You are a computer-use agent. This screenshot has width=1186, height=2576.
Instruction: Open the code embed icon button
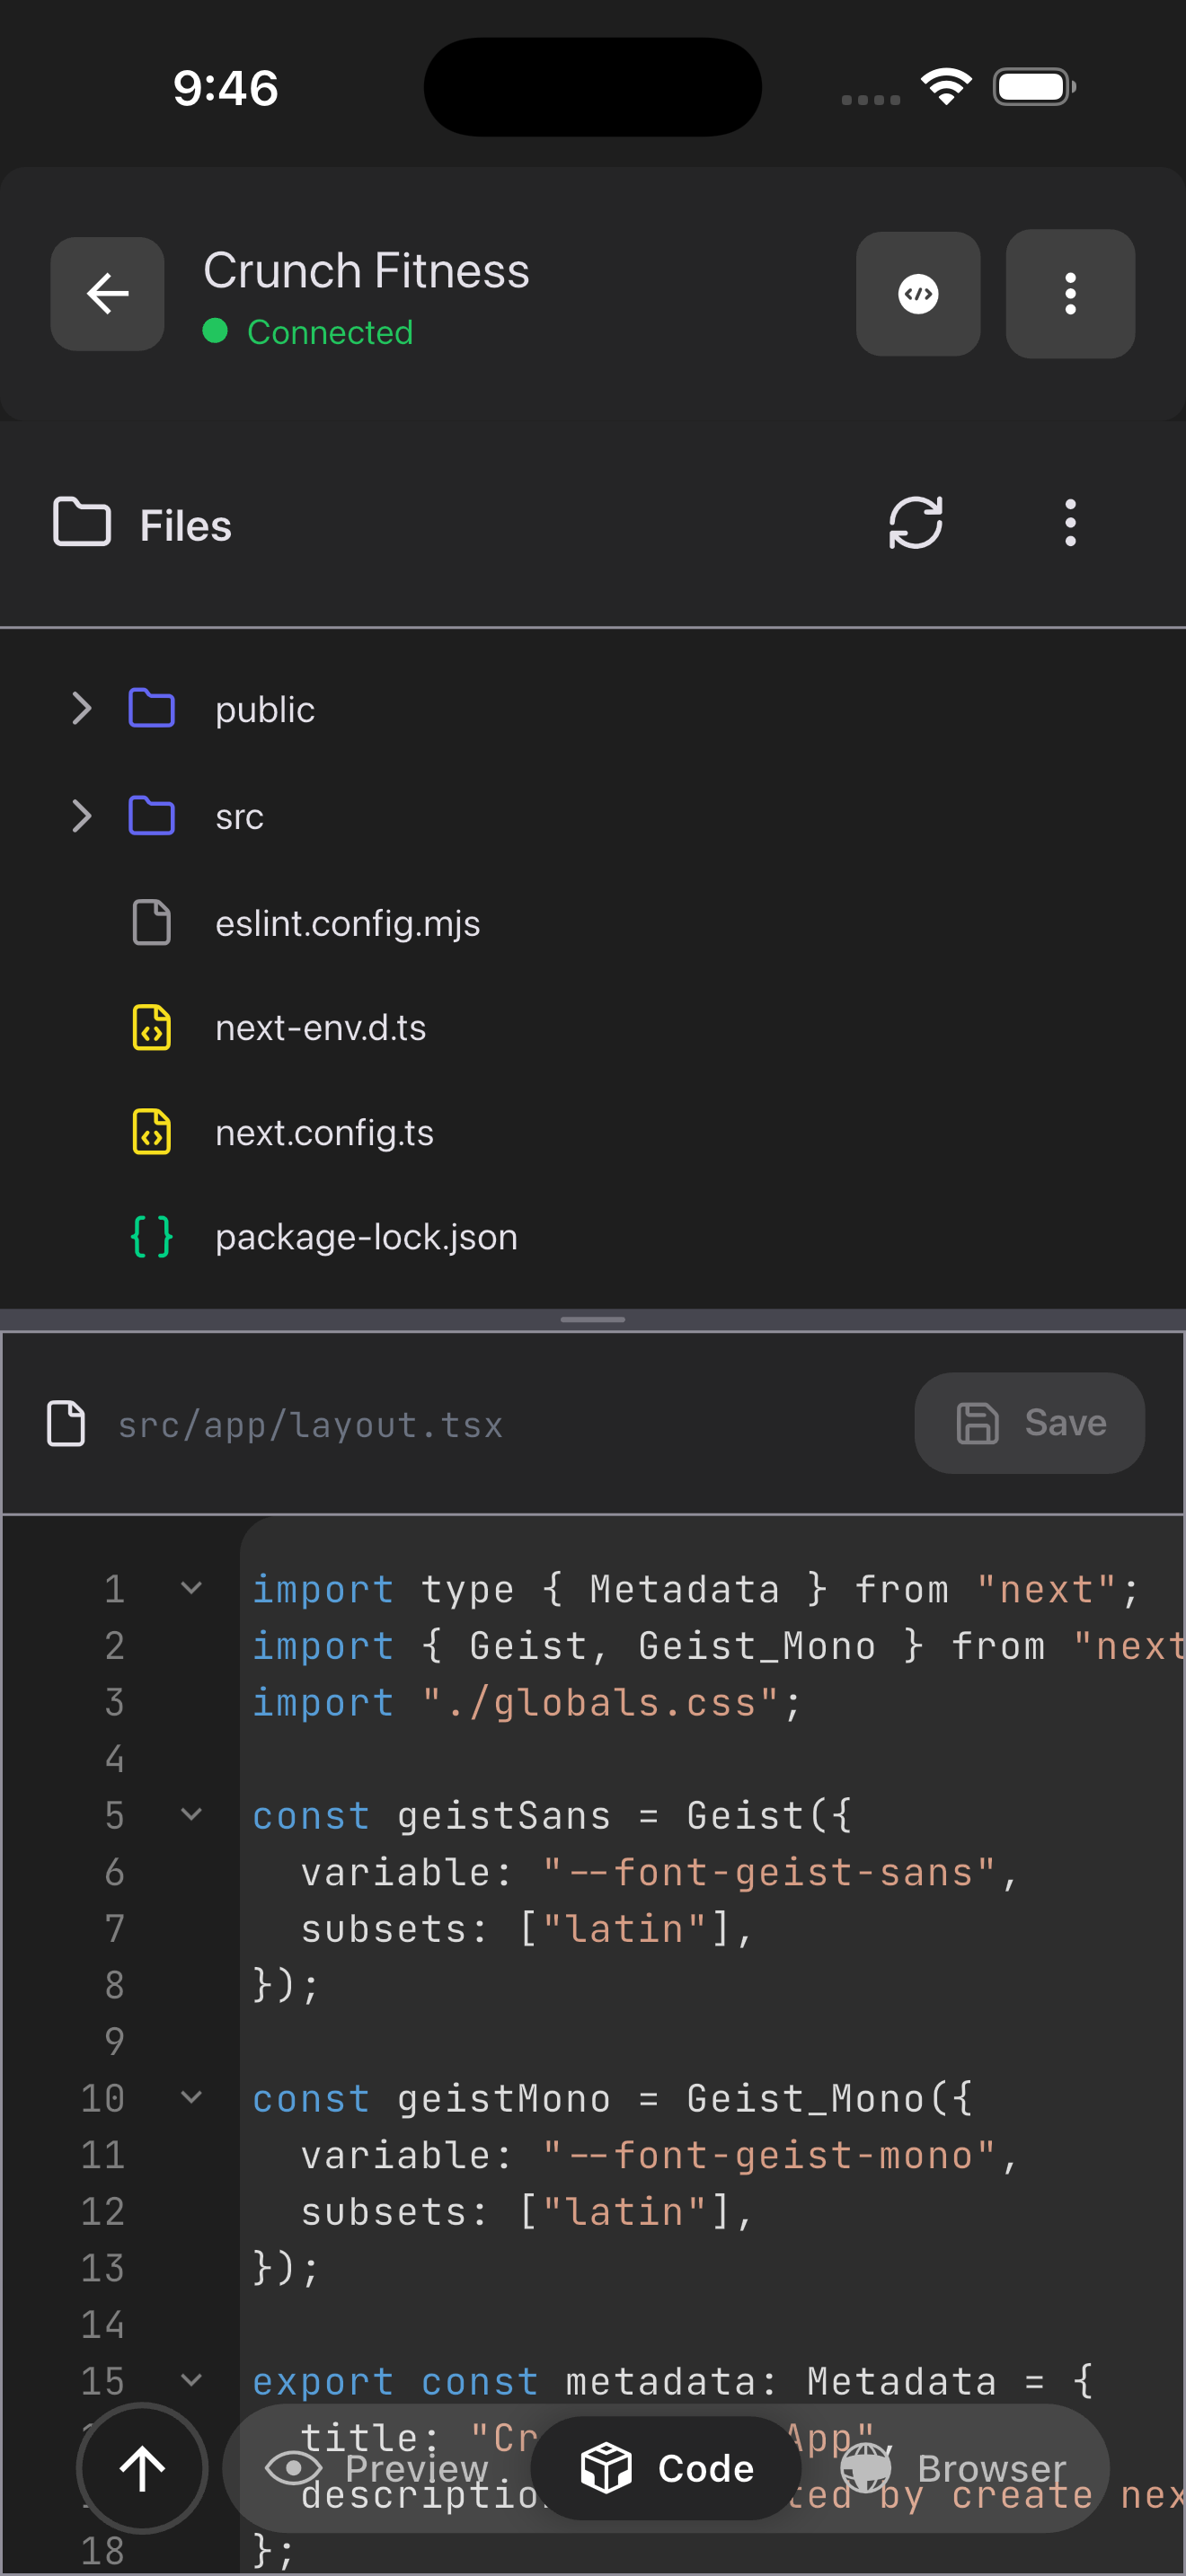917,294
